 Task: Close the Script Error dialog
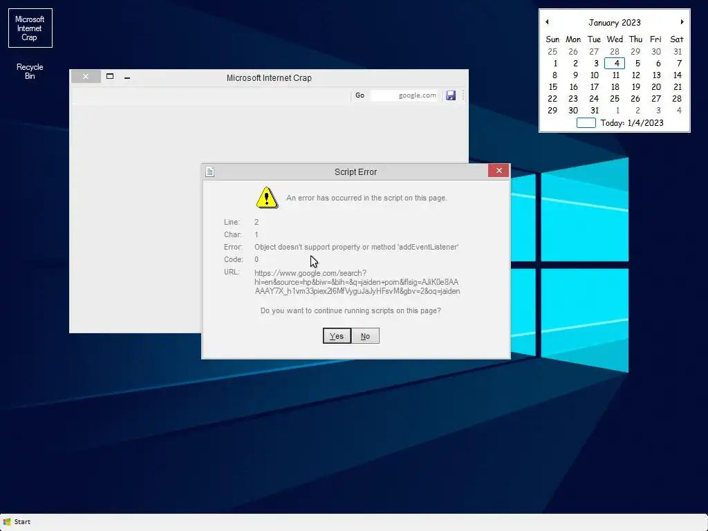click(499, 170)
